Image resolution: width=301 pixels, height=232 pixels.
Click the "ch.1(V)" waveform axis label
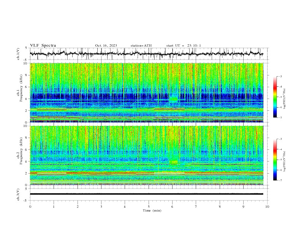tap(18, 54)
